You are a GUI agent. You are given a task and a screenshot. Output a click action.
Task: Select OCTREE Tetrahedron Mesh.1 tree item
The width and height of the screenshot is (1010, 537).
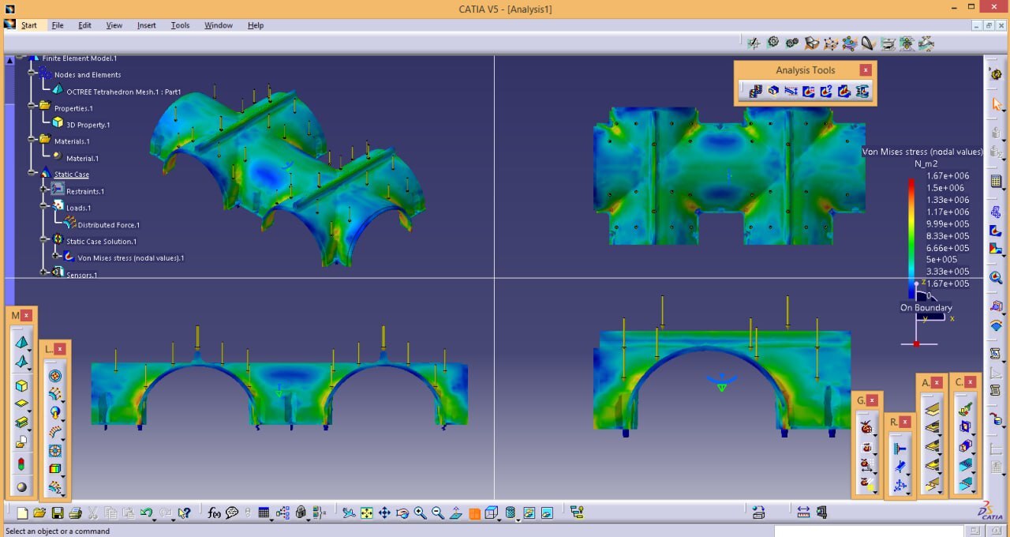(123, 92)
